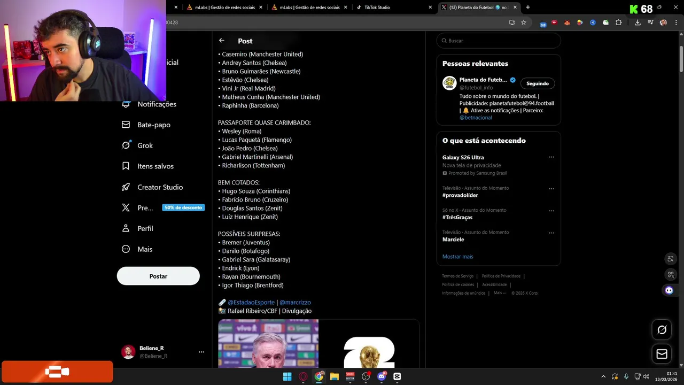The width and height of the screenshot is (684, 385).
Task: Click the install app icon in address bar
Action: click(x=512, y=22)
